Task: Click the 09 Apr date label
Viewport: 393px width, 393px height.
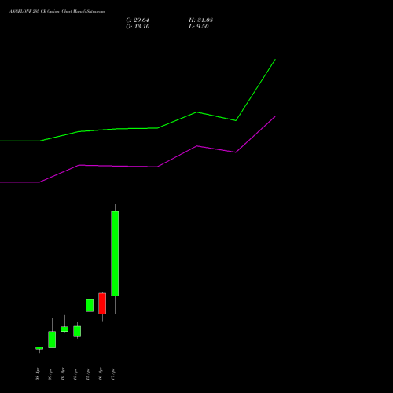Action: pyautogui.click(x=50, y=375)
